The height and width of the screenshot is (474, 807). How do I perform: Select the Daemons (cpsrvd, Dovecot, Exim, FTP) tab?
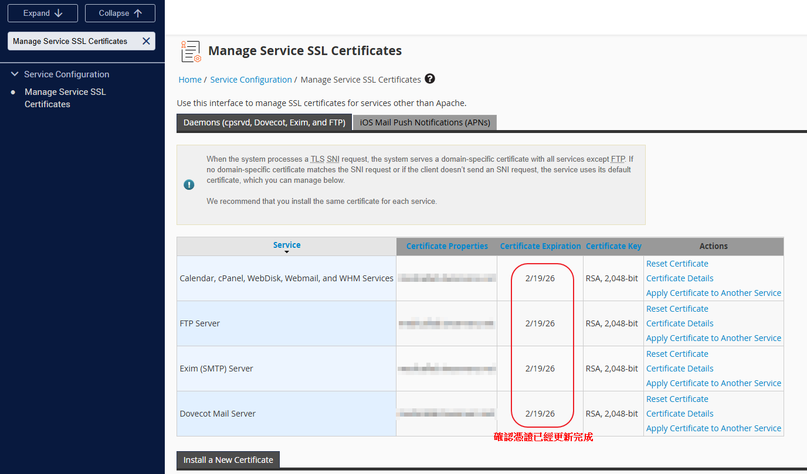tap(264, 122)
